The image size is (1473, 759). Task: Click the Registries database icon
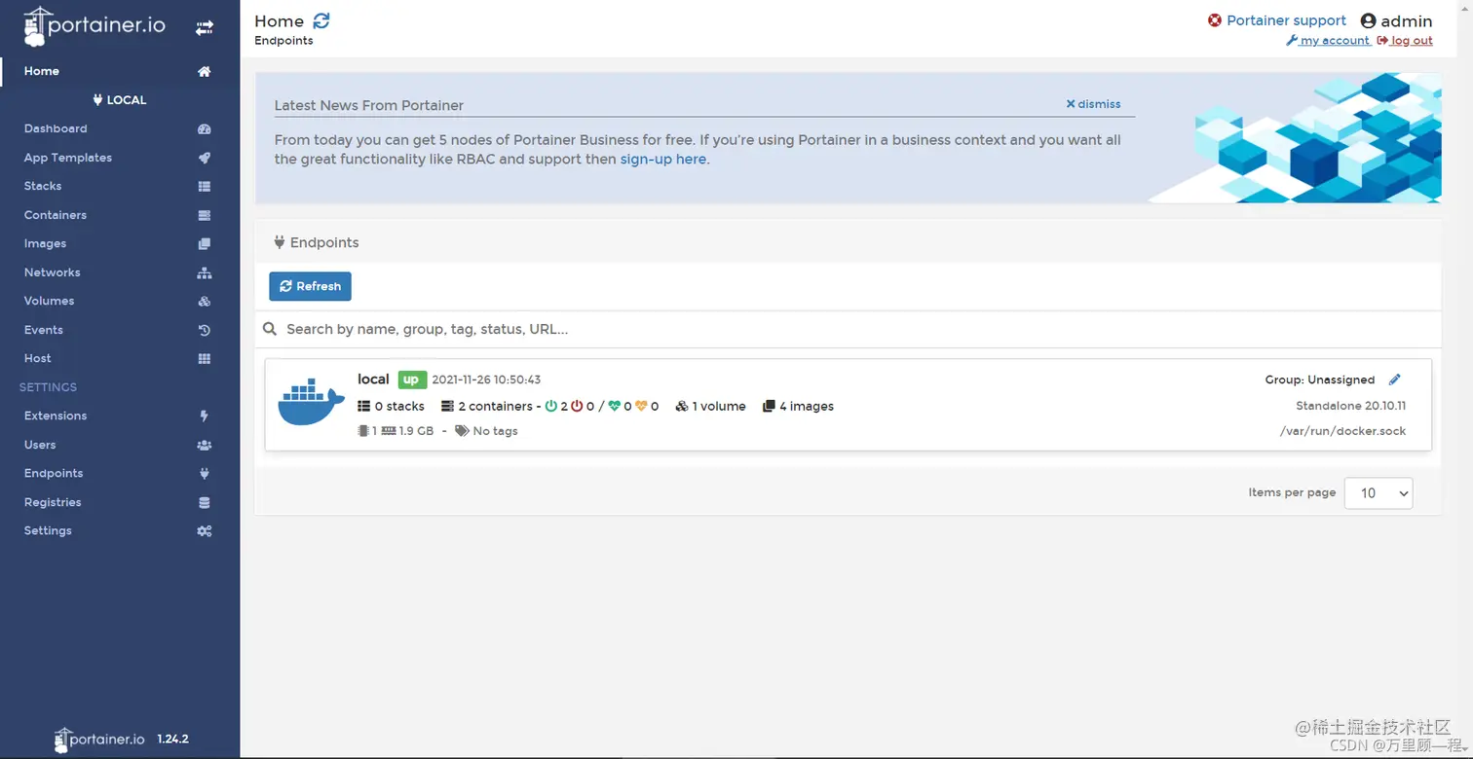pos(204,502)
